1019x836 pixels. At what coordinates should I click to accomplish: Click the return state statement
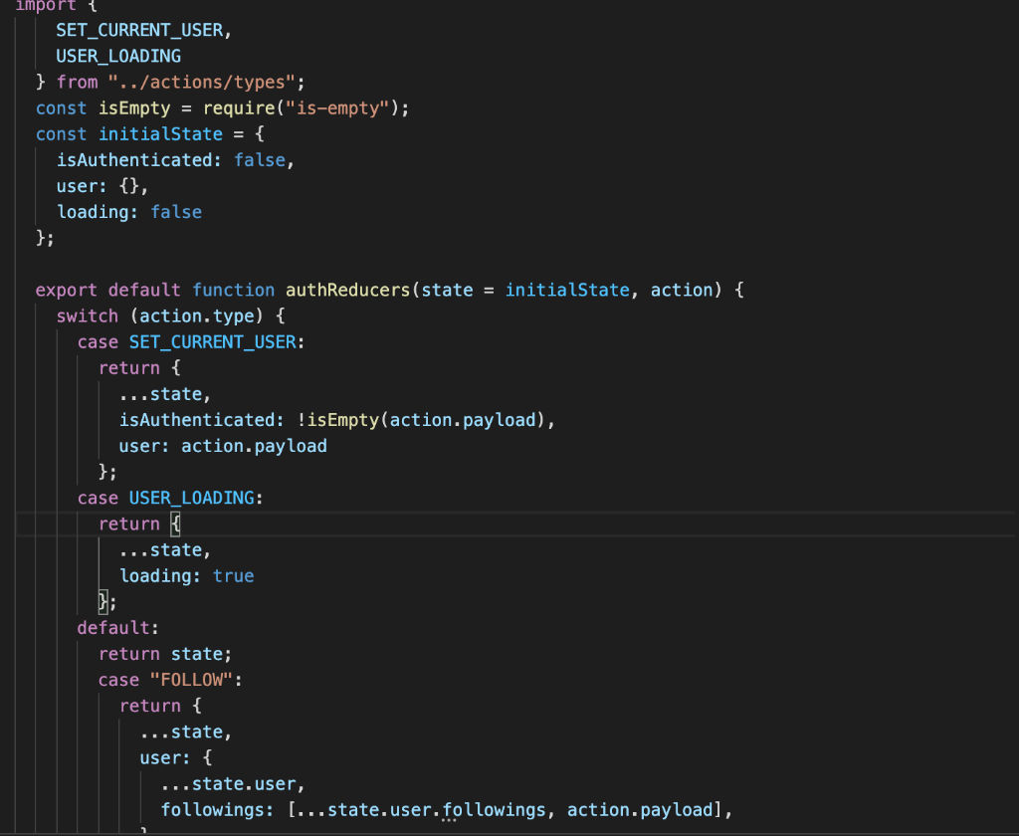coord(161,653)
